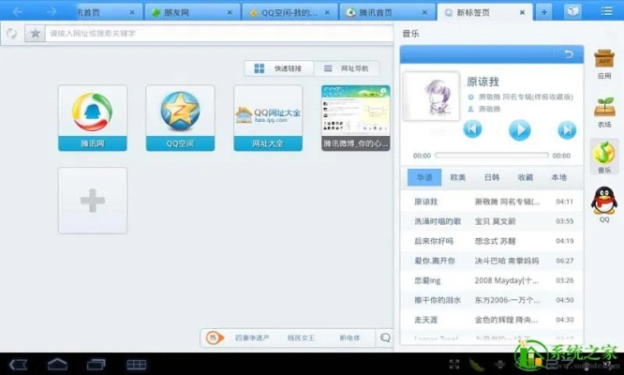
Task: Skip to the next track
Action: click(x=566, y=130)
